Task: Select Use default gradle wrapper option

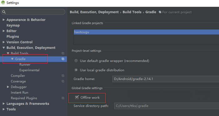Action: pos(76,61)
